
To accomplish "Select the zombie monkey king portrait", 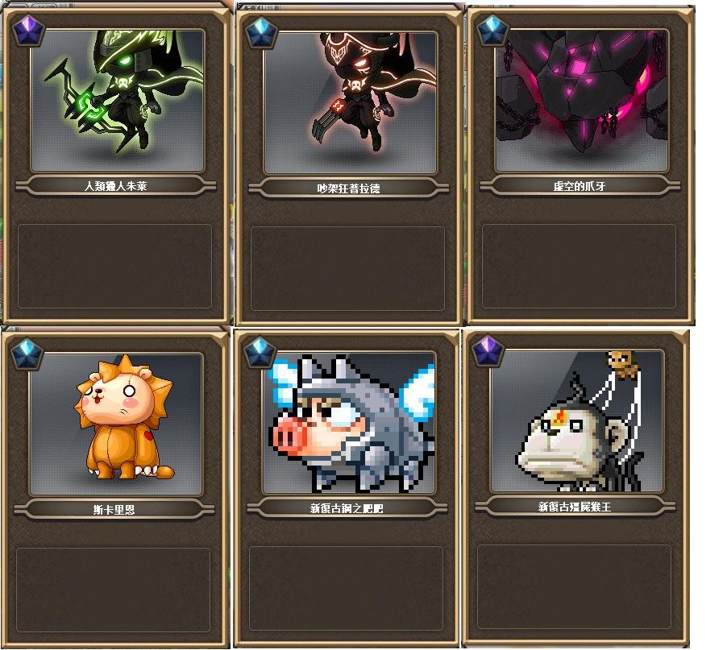I will [577, 421].
